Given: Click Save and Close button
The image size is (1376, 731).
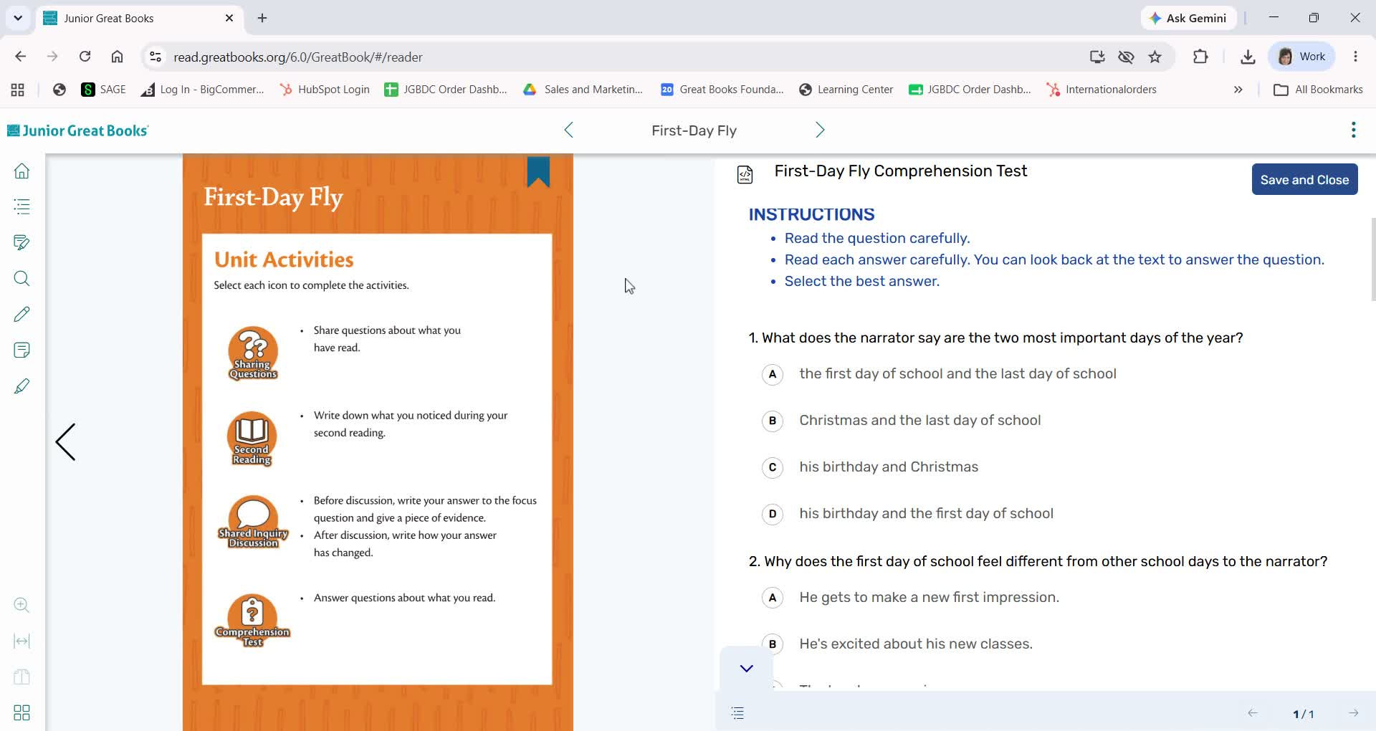Looking at the screenshot, I should (1304, 180).
